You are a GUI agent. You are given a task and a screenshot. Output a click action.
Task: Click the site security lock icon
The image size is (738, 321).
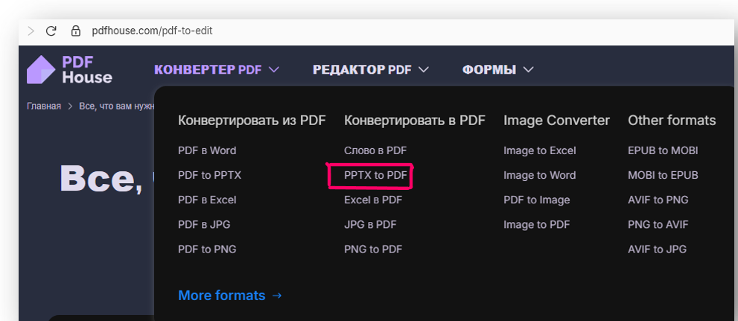click(x=75, y=31)
